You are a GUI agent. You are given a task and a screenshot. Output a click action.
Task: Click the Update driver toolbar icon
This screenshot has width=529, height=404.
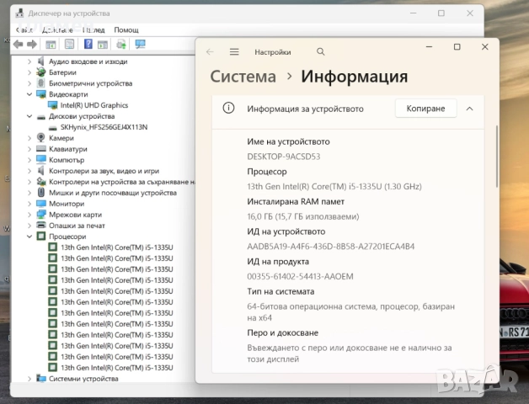click(121, 45)
